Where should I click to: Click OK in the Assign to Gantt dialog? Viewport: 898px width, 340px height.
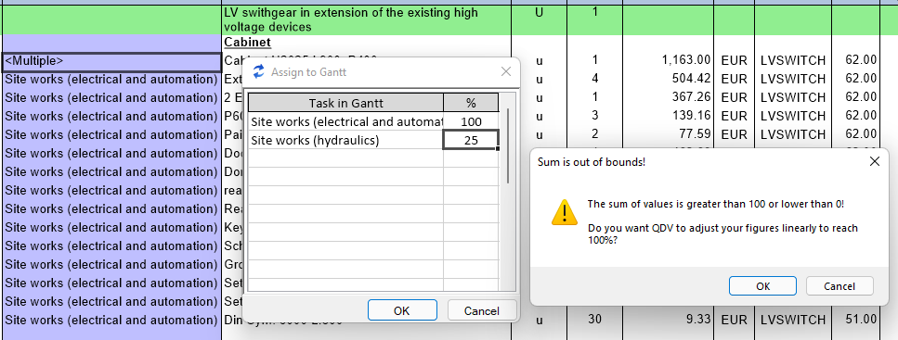[x=402, y=310]
